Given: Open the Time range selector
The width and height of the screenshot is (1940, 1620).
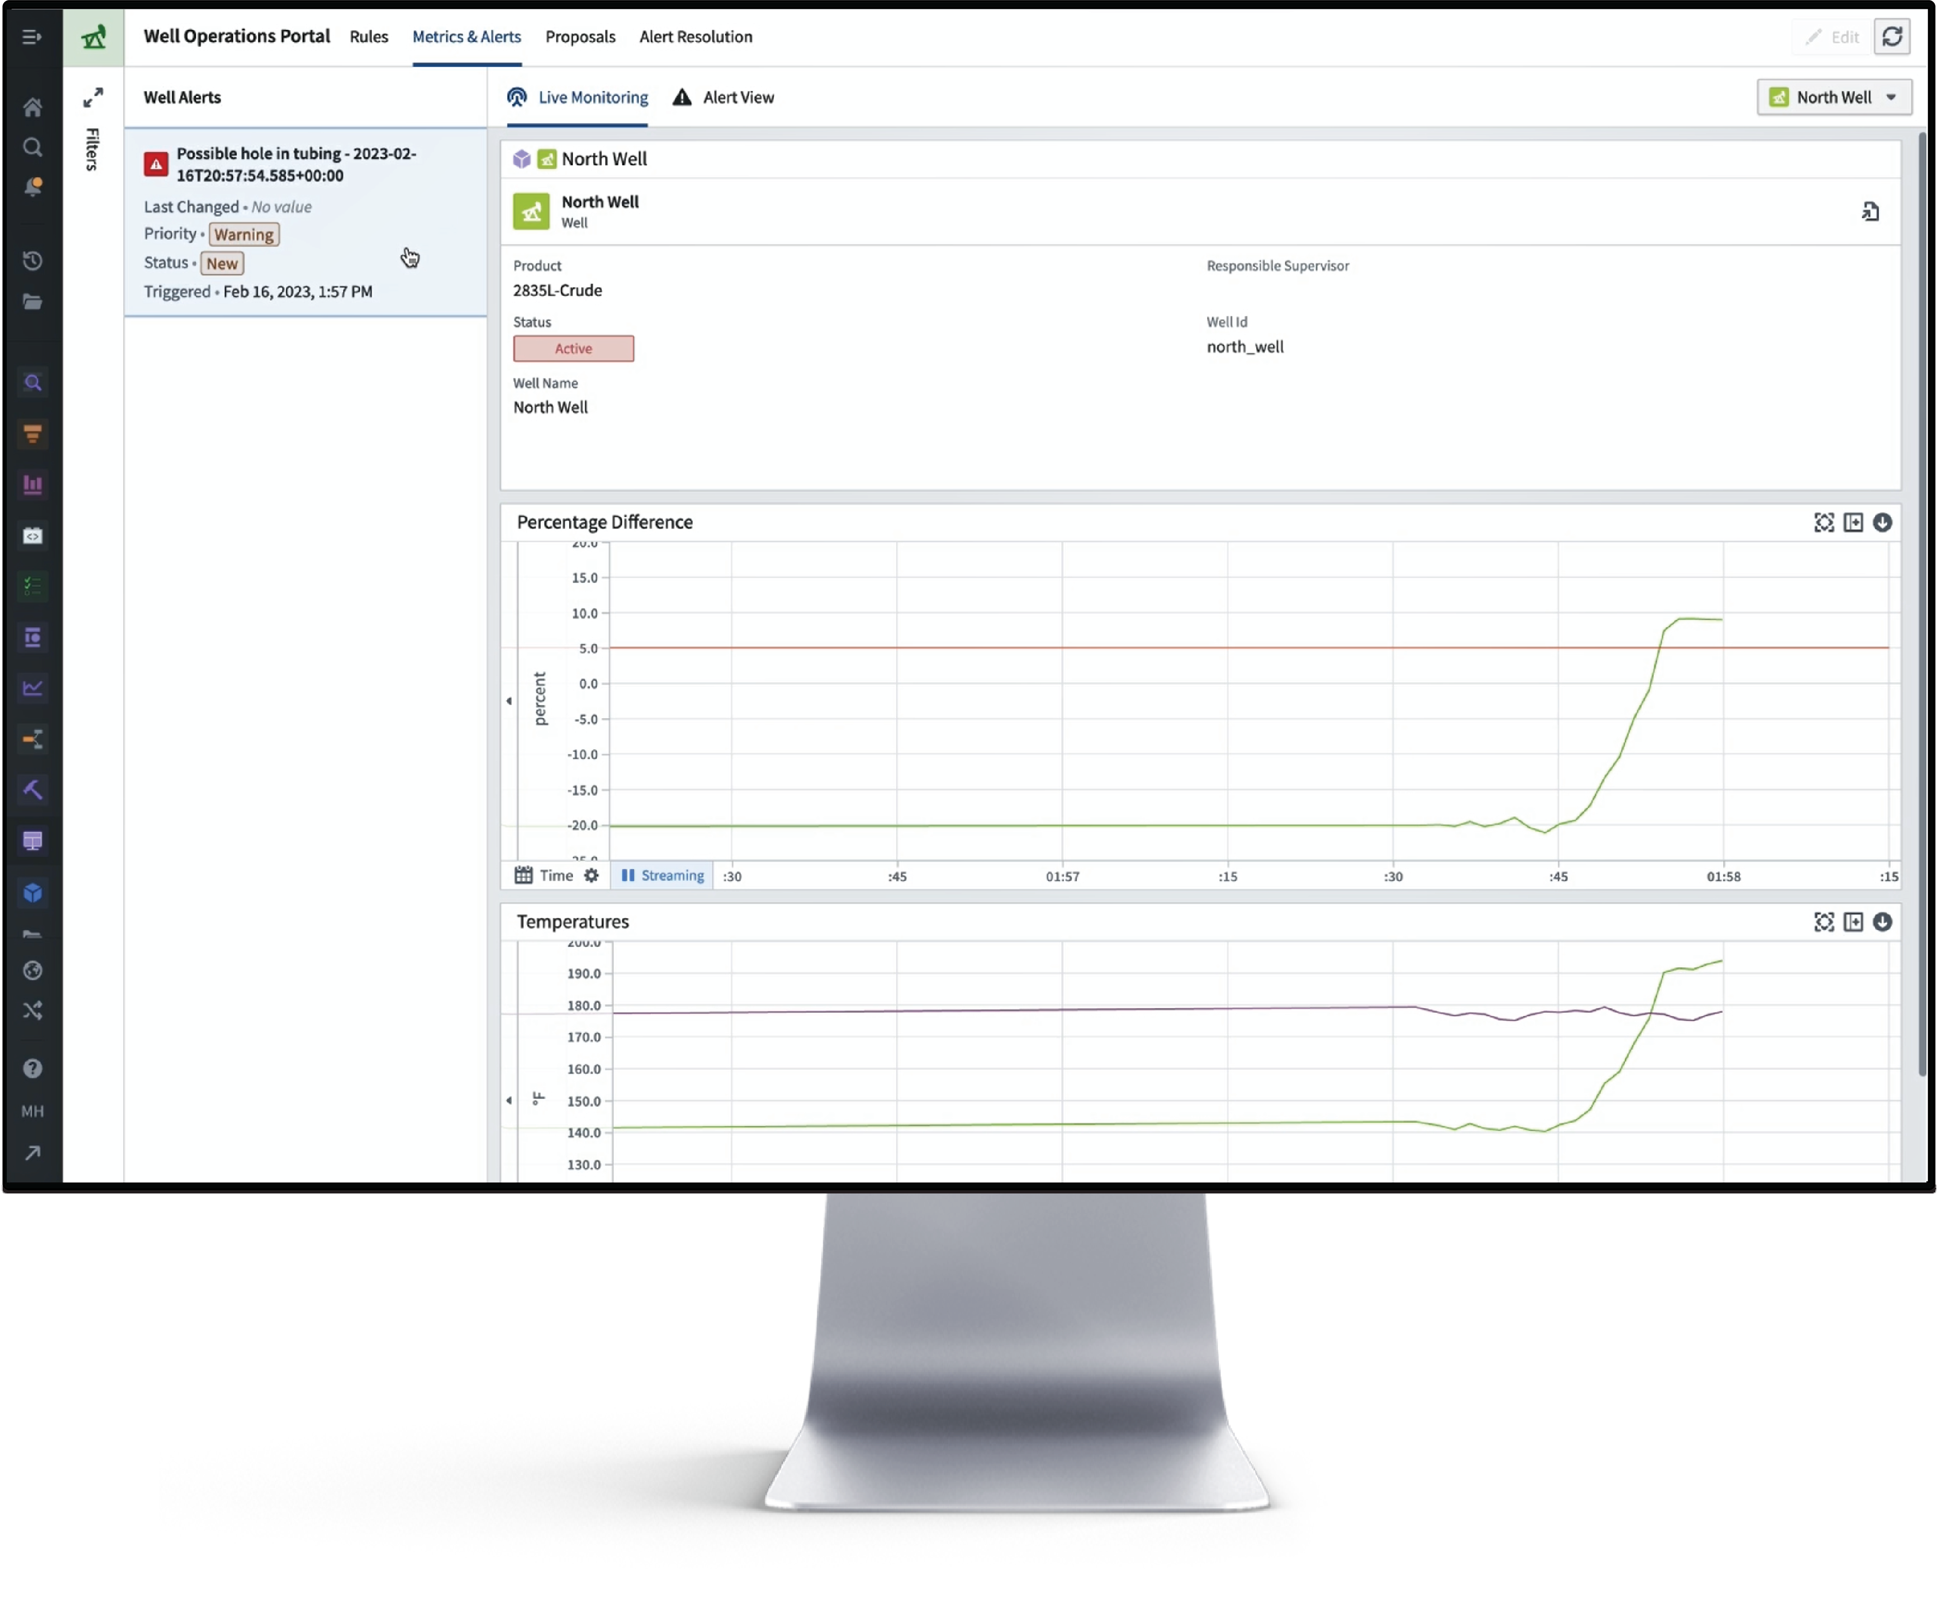Looking at the screenshot, I should coord(544,876).
